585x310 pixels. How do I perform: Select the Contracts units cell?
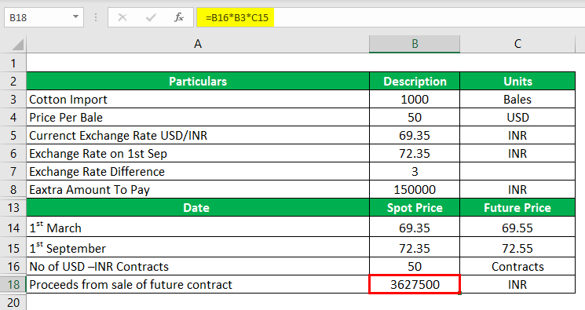point(517,266)
